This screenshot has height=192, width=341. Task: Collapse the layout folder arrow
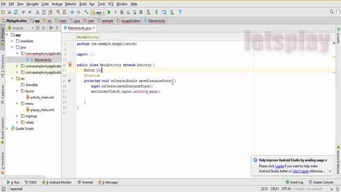click(17, 91)
